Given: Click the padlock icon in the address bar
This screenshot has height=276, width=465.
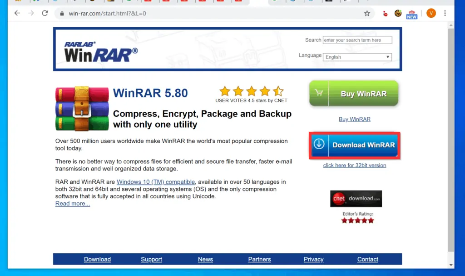Looking at the screenshot, I should [61, 14].
